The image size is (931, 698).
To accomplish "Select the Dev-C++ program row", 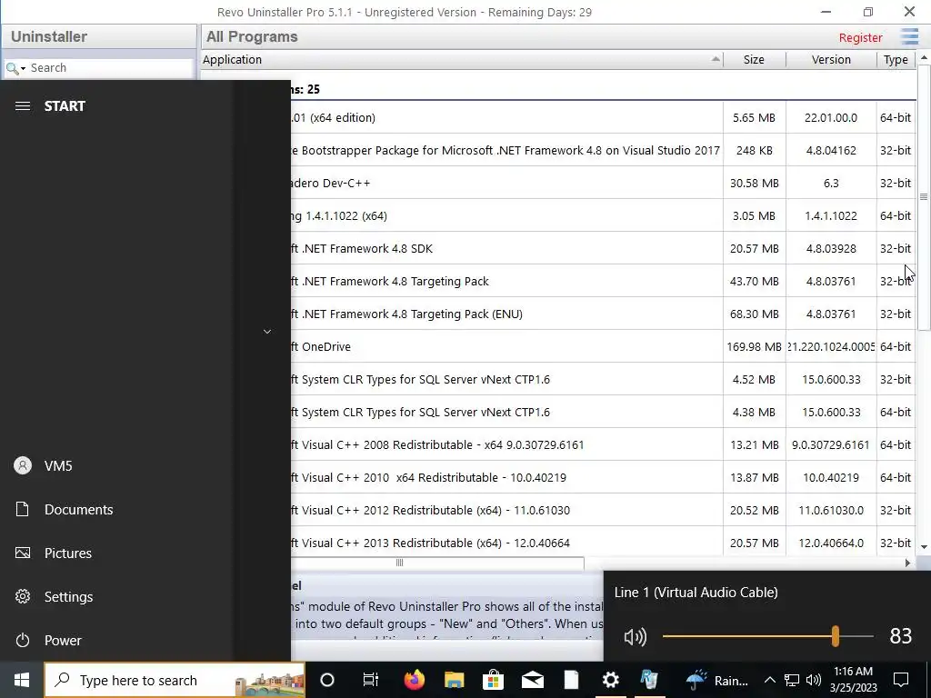I will click(603, 183).
